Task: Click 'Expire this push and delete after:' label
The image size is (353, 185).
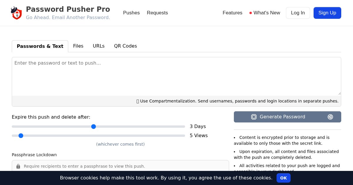Action: (51, 117)
